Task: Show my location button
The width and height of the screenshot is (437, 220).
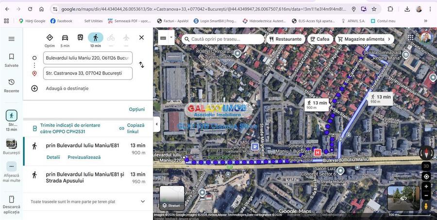Action: coord(426,176)
